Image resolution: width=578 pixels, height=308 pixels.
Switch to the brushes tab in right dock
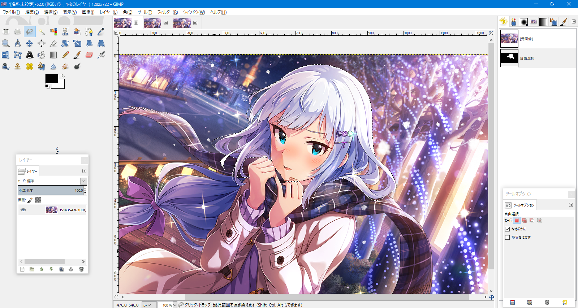pos(523,22)
